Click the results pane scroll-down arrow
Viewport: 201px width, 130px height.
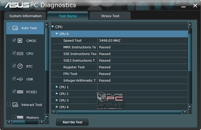(x=190, y=107)
